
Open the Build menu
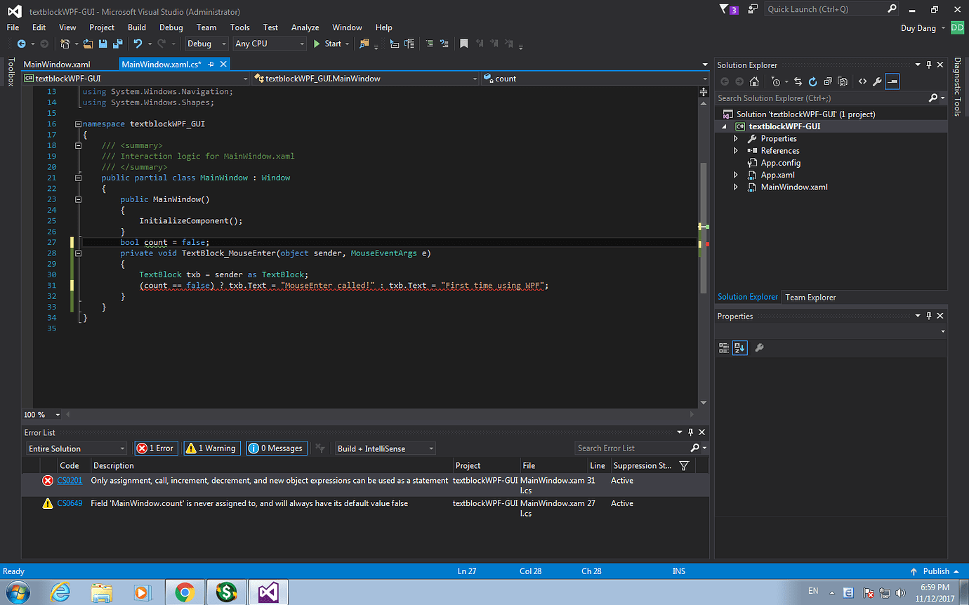(x=137, y=27)
